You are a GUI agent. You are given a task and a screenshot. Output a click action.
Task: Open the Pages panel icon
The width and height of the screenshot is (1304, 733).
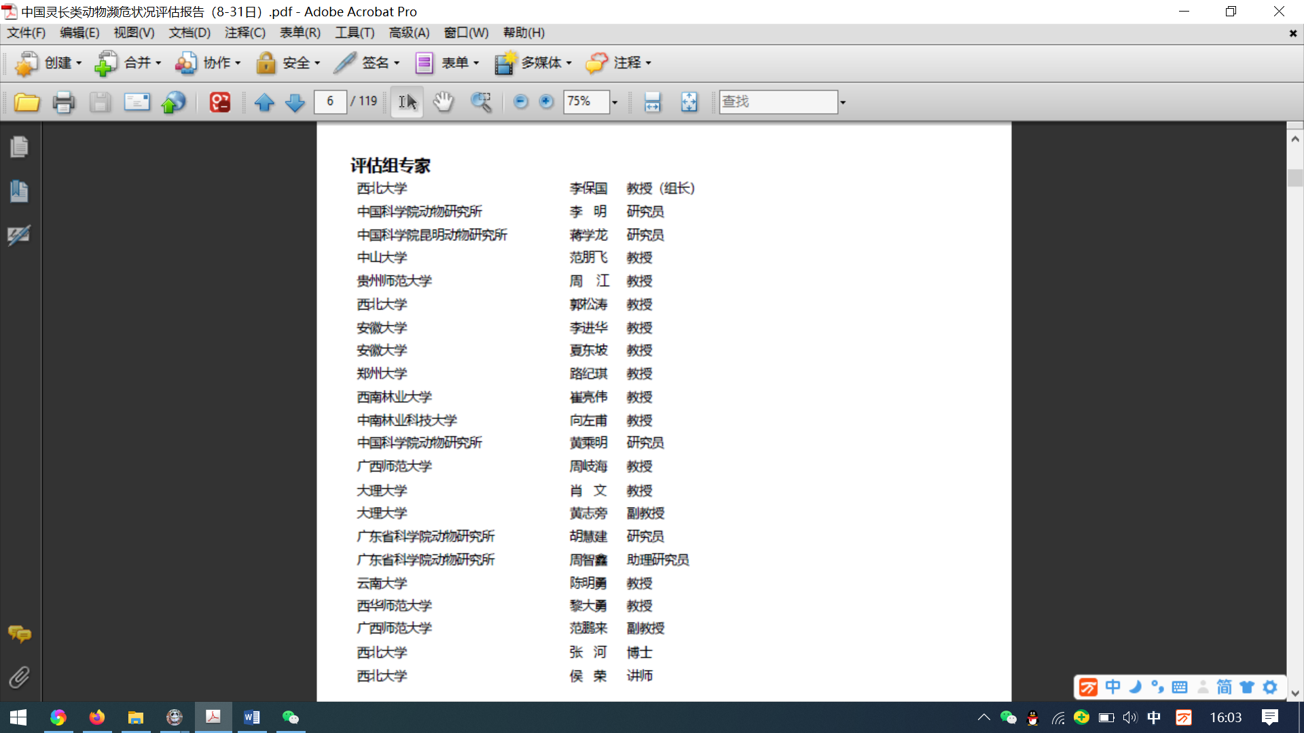pyautogui.click(x=19, y=147)
